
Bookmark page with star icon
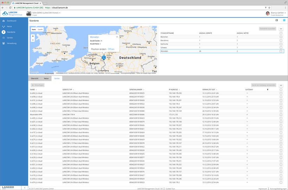269,8
